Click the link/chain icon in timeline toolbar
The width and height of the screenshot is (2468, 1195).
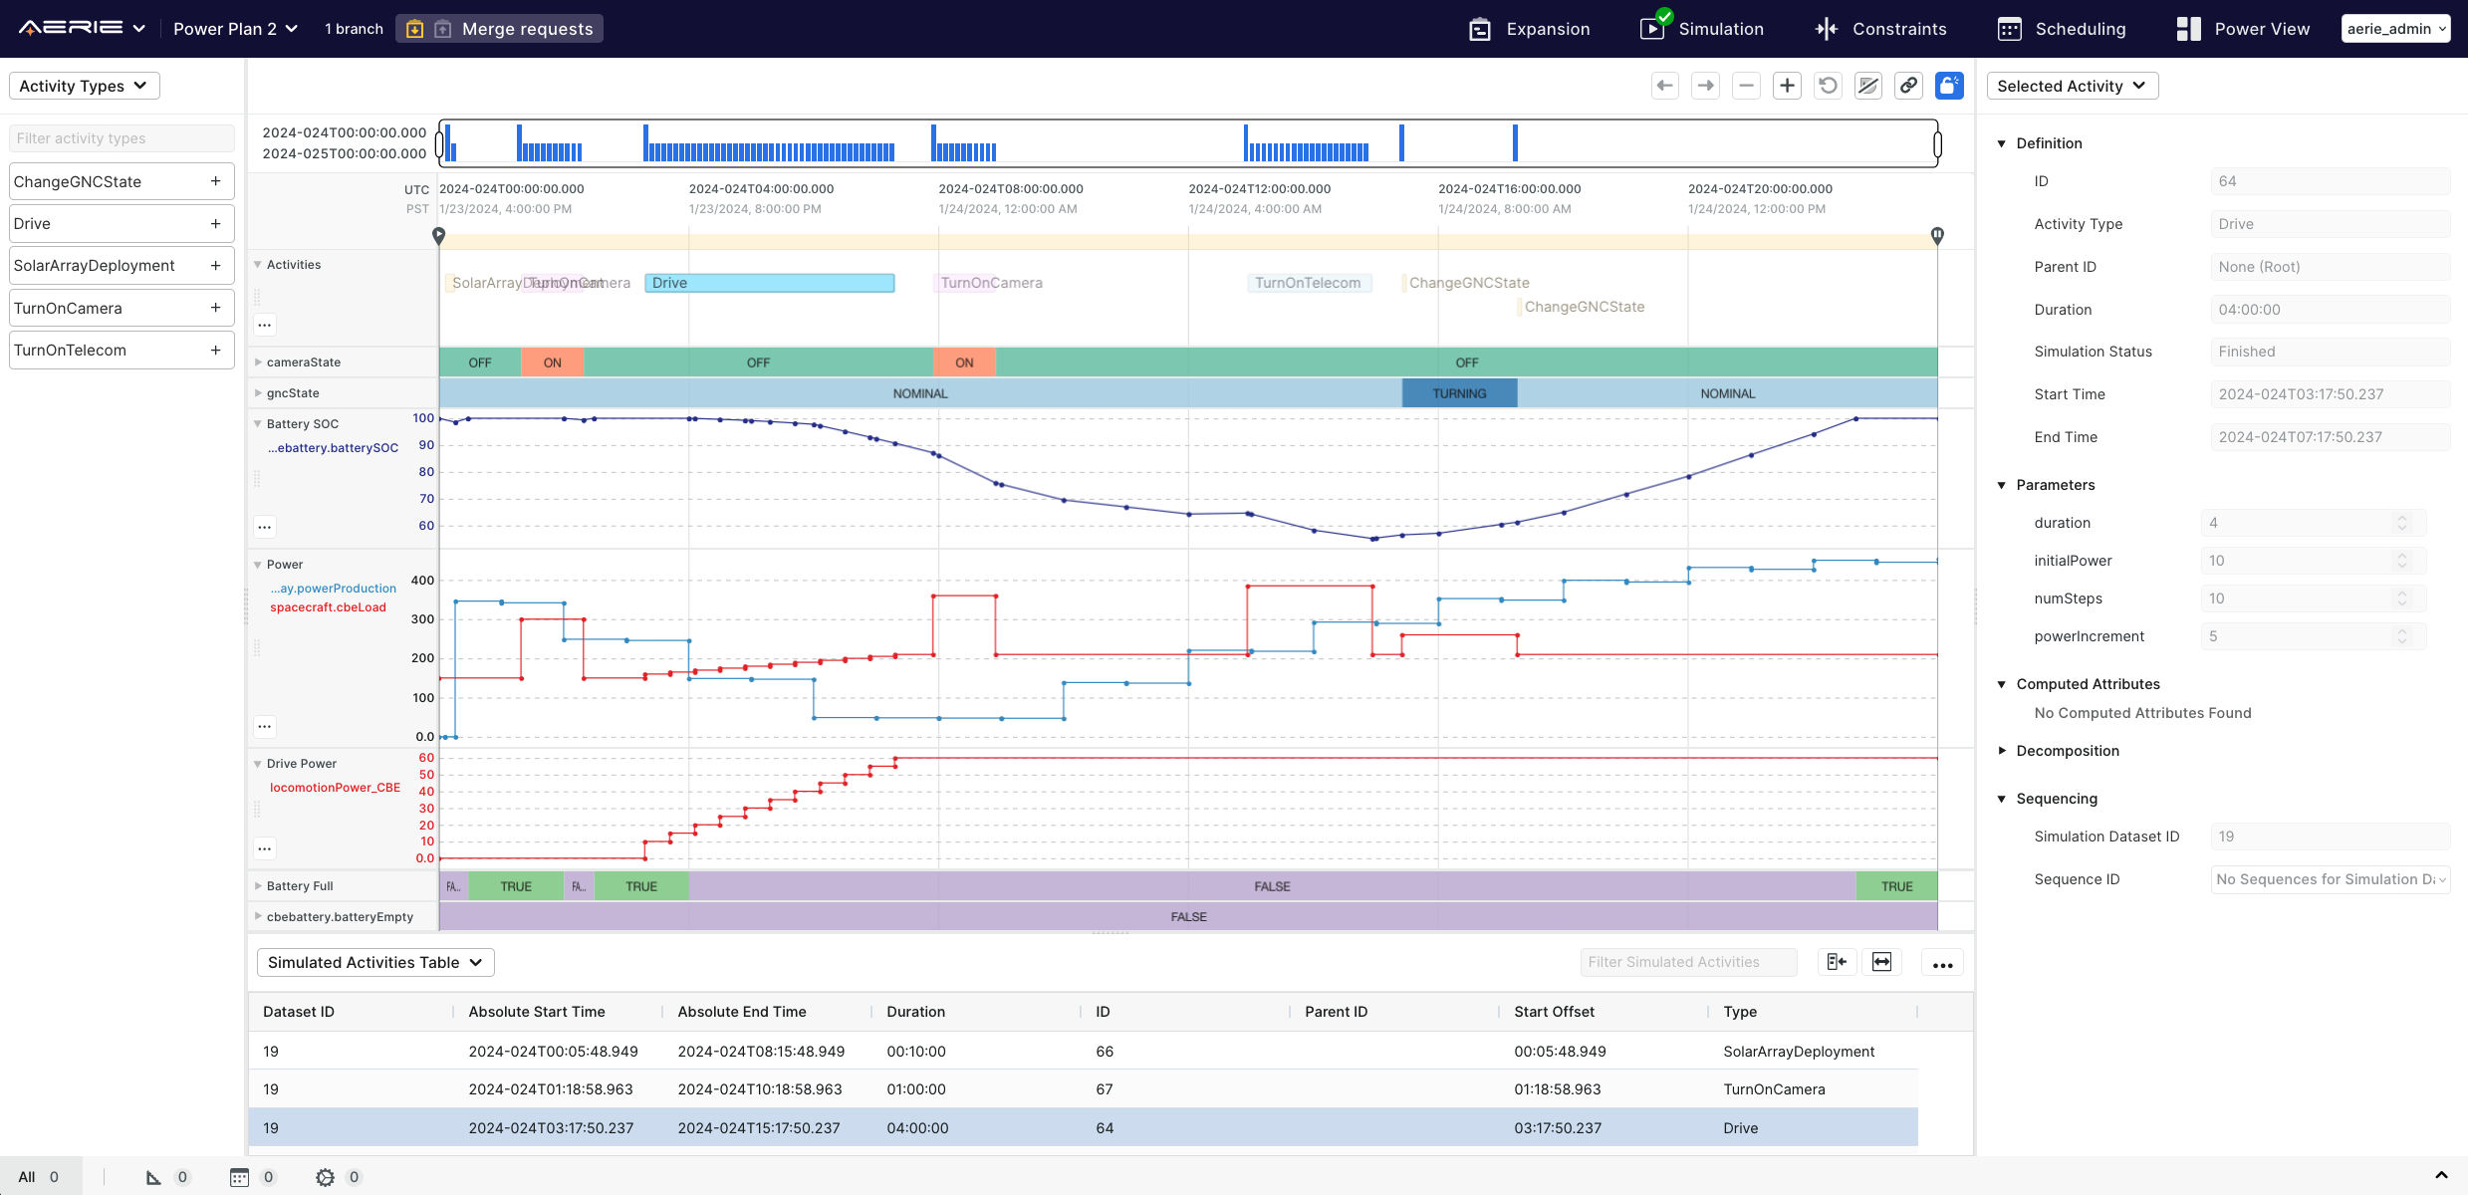1909,85
